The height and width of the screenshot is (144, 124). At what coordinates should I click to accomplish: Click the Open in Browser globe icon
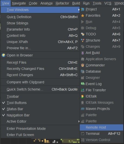[4, 55]
